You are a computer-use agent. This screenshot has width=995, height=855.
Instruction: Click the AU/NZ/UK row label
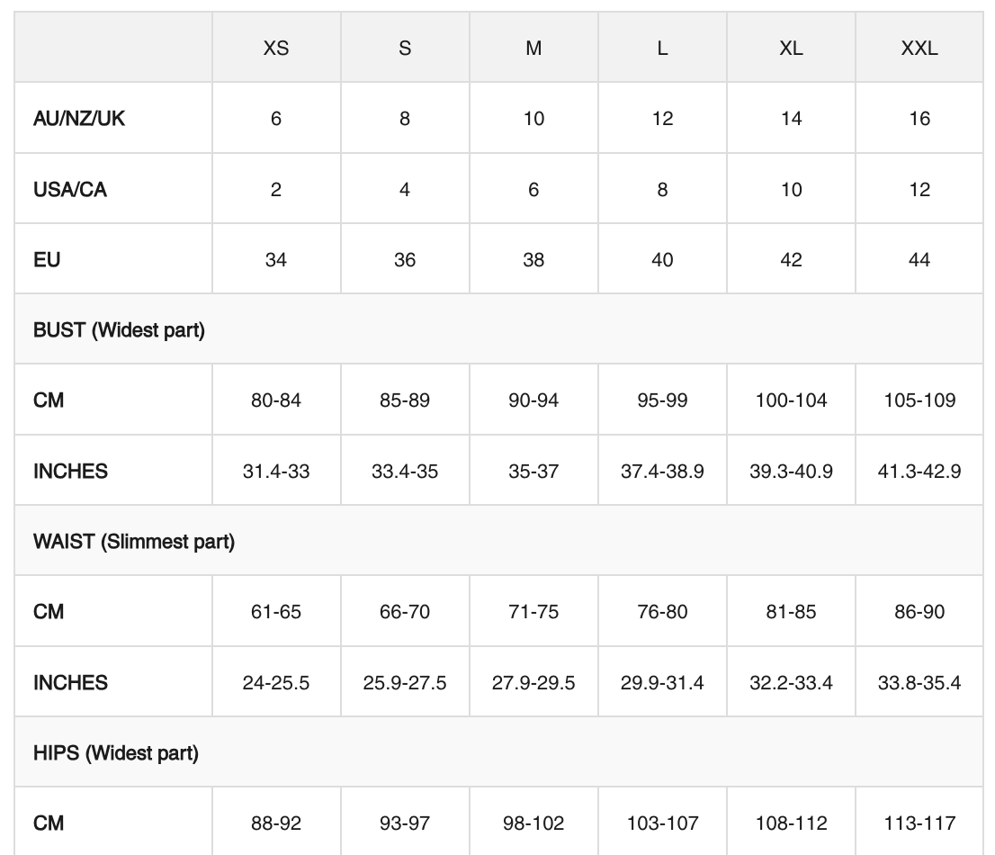[79, 119]
